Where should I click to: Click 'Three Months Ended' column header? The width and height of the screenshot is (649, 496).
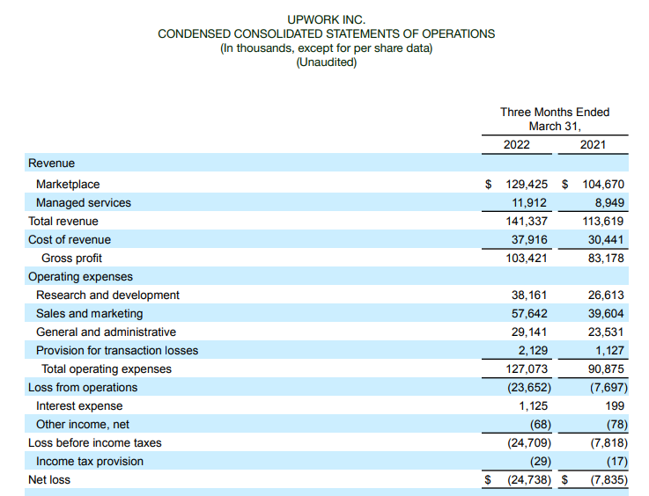555,112
